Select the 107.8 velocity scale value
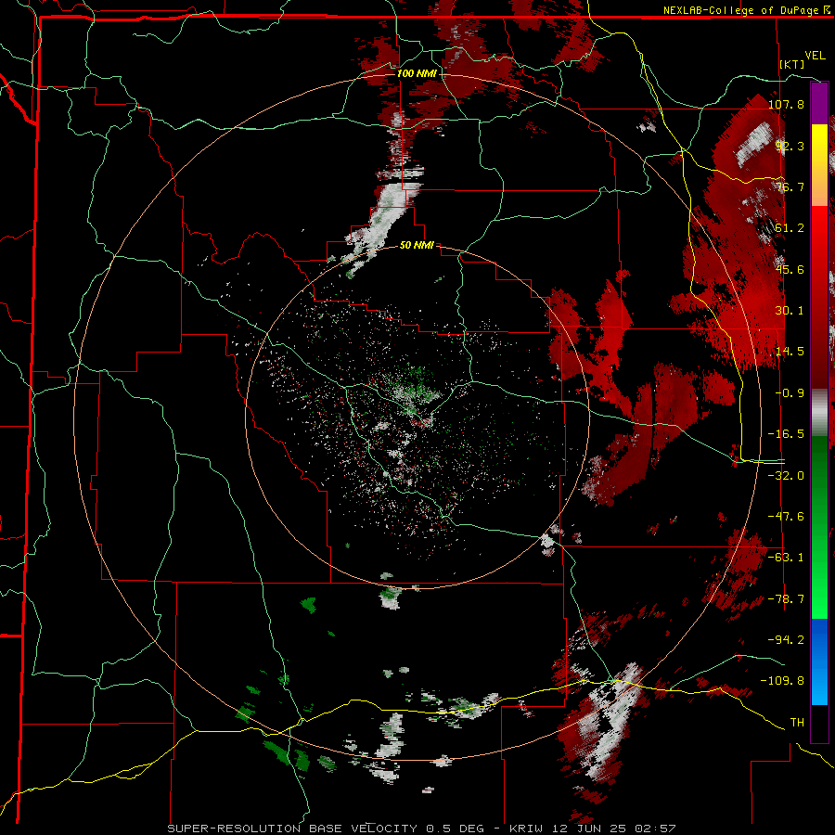This screenshot has height=835, width=835. [787, 104]
